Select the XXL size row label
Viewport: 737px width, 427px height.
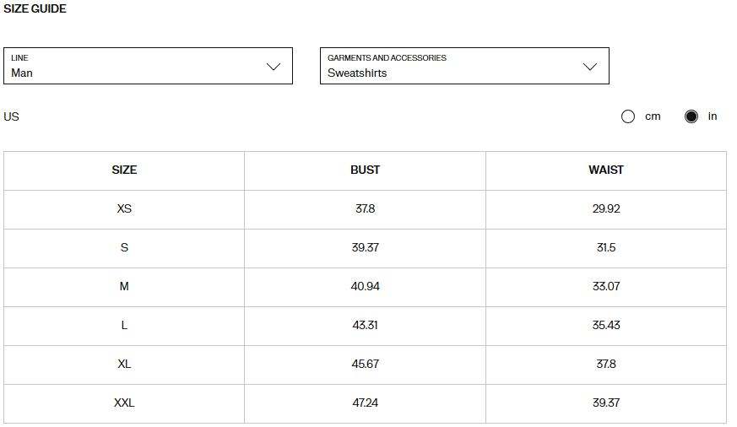click(124, 403)
